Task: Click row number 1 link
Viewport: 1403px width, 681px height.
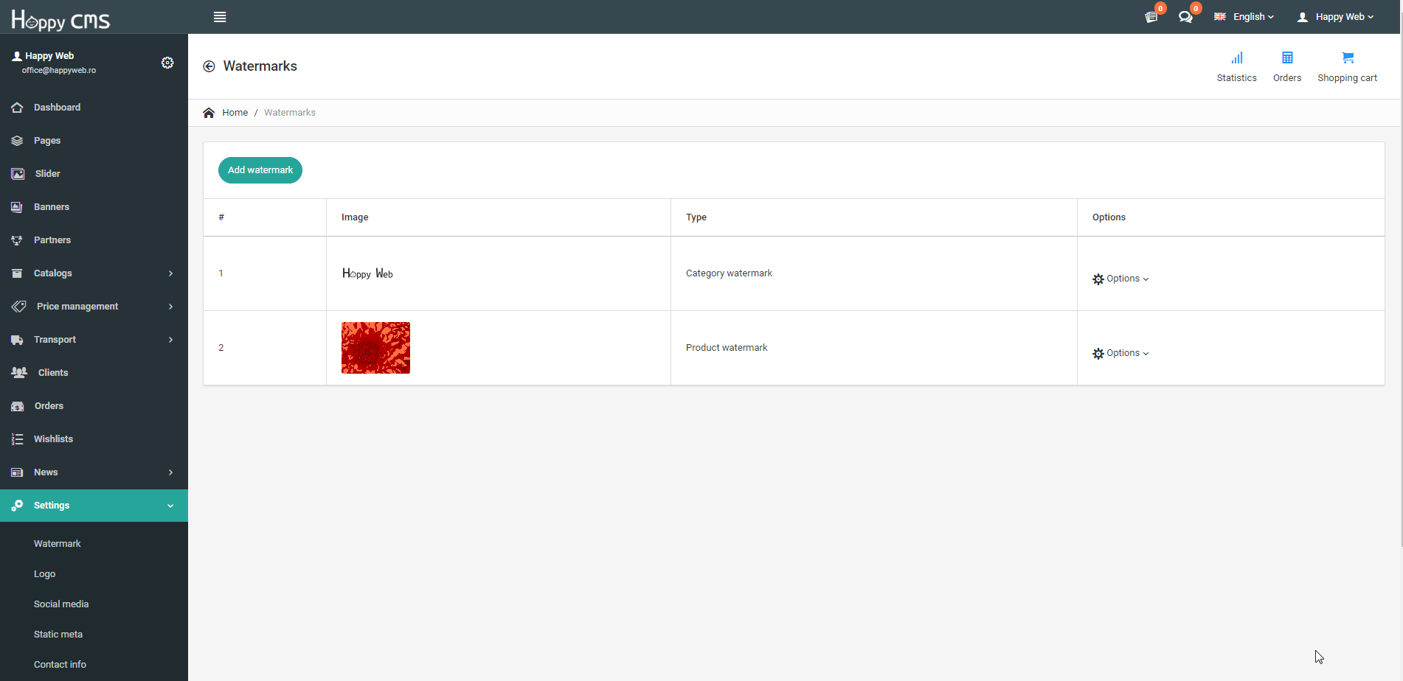Action: coord(221,273)
